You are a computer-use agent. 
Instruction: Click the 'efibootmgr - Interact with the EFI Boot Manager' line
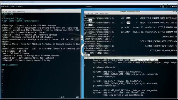pyautogui.click(x=29, y=26)
